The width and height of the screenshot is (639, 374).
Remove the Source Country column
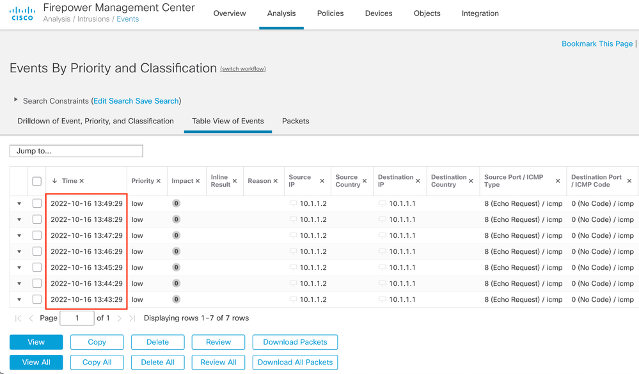(365, 181)
